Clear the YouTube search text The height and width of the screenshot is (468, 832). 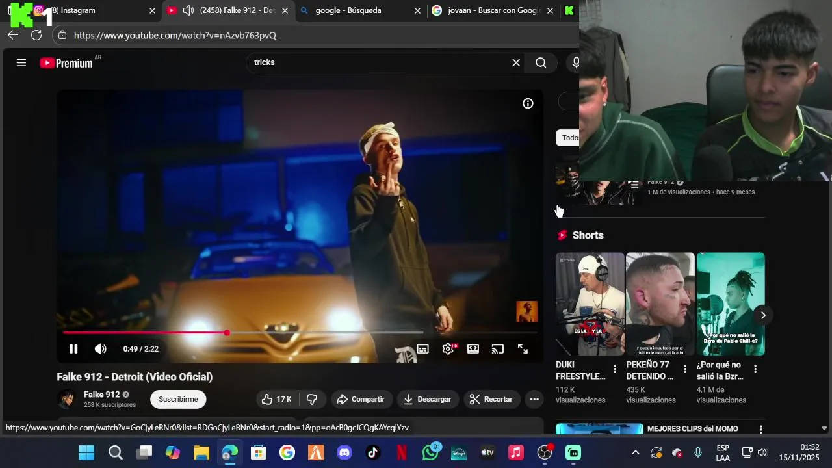click(x=516, y=62)
